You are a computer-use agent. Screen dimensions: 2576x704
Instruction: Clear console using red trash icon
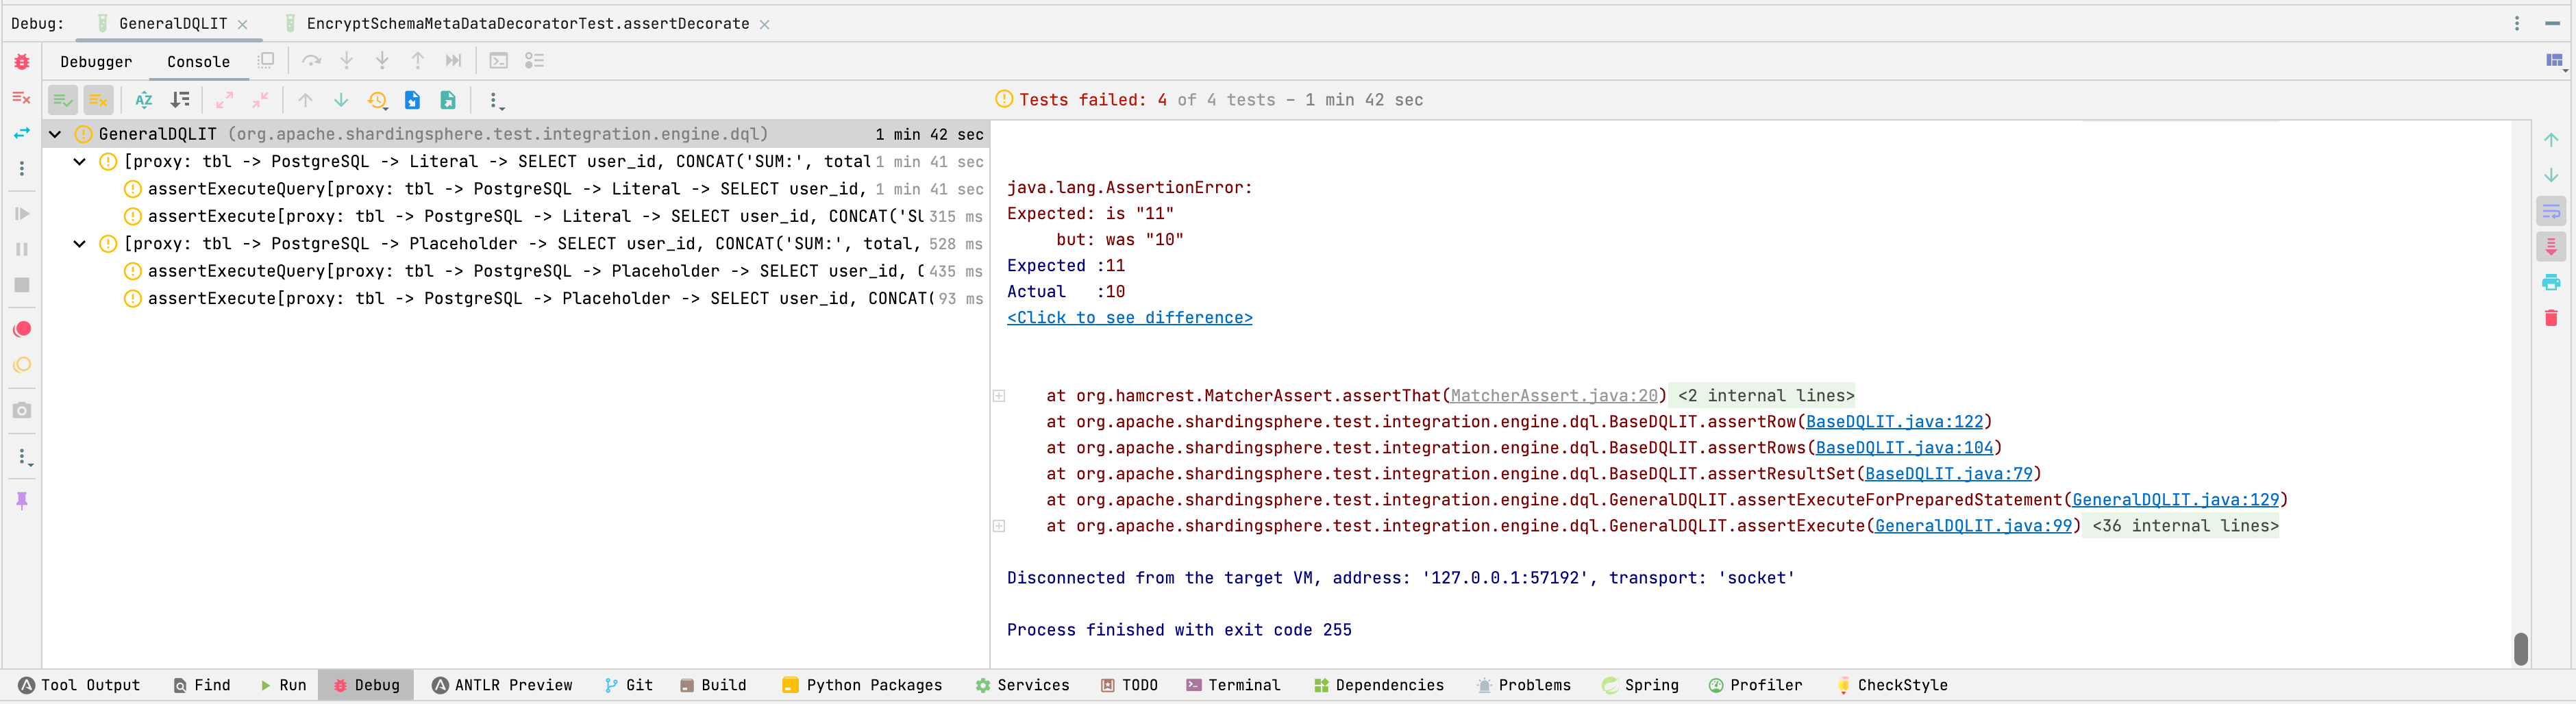coord(2551,318)
